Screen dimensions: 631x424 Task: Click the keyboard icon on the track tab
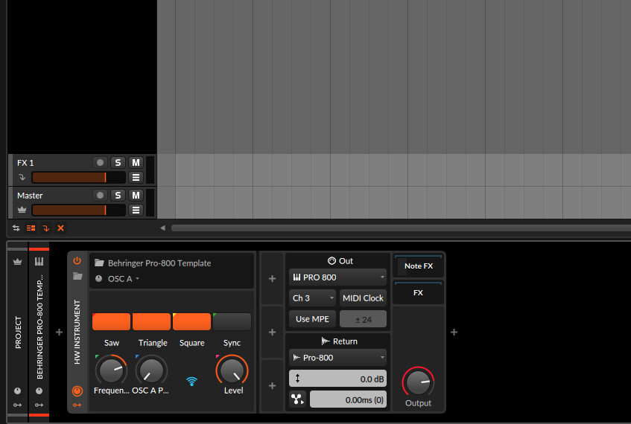tap(39, 262)
